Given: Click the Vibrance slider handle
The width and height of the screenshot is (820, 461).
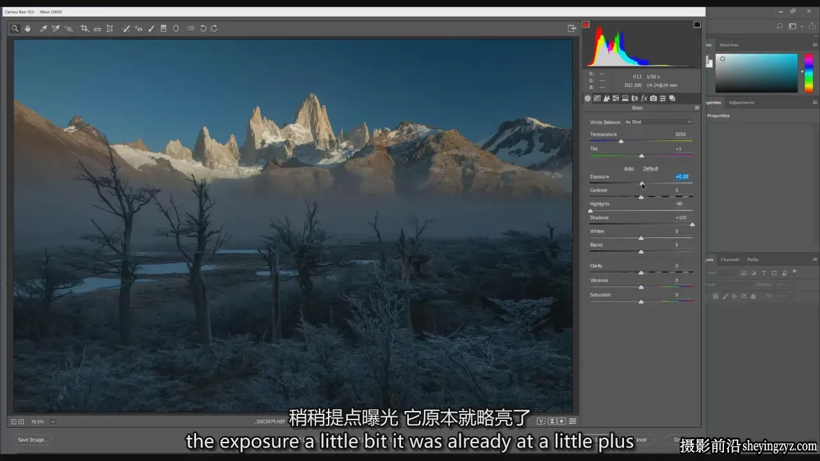Looking at the screenshot, I should click(x=641, y=287).
